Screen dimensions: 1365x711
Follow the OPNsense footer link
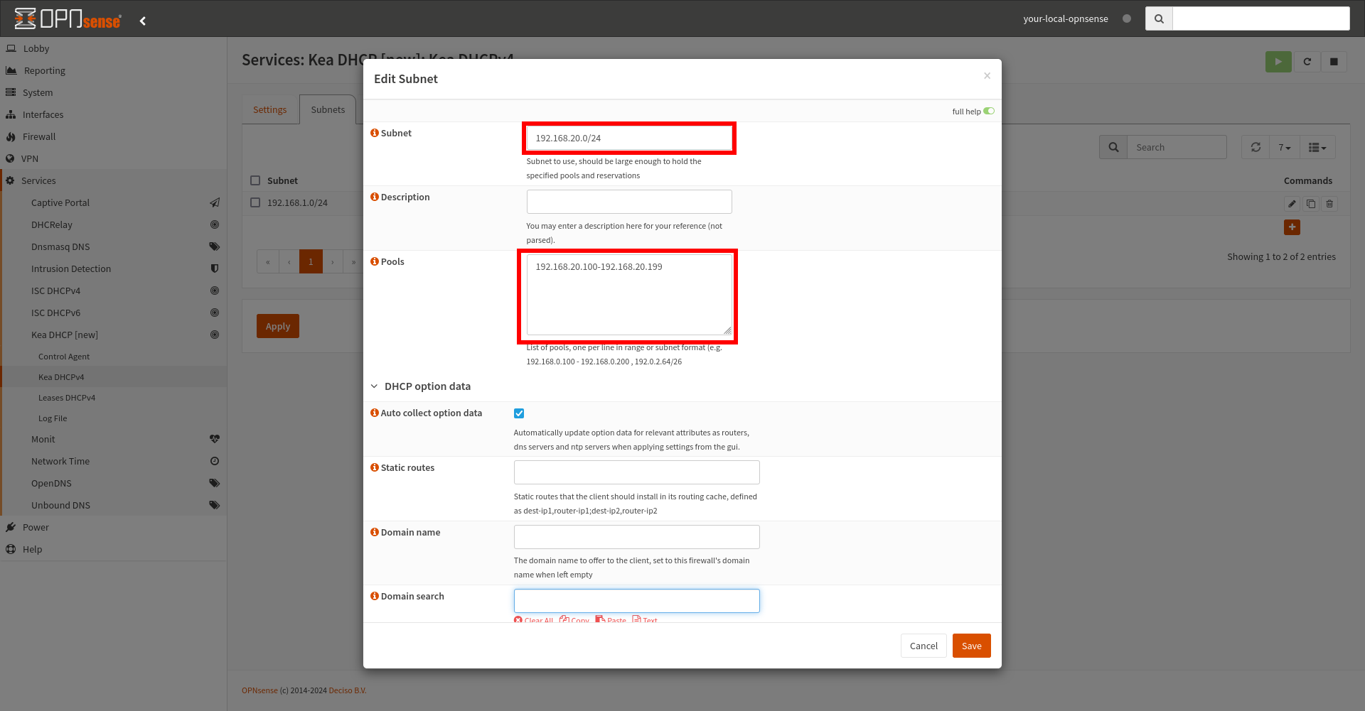coord(259,690)
